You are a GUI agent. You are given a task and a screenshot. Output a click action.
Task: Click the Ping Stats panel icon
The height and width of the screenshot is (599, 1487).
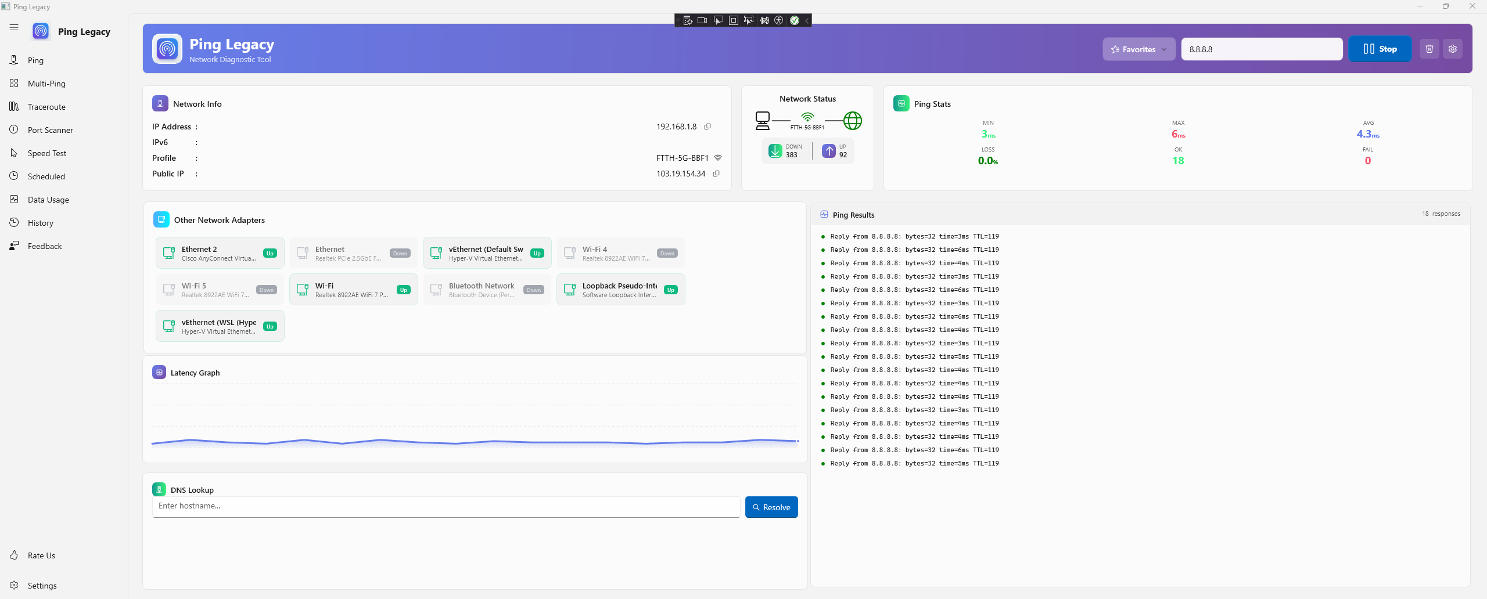(x=901, y=103)
